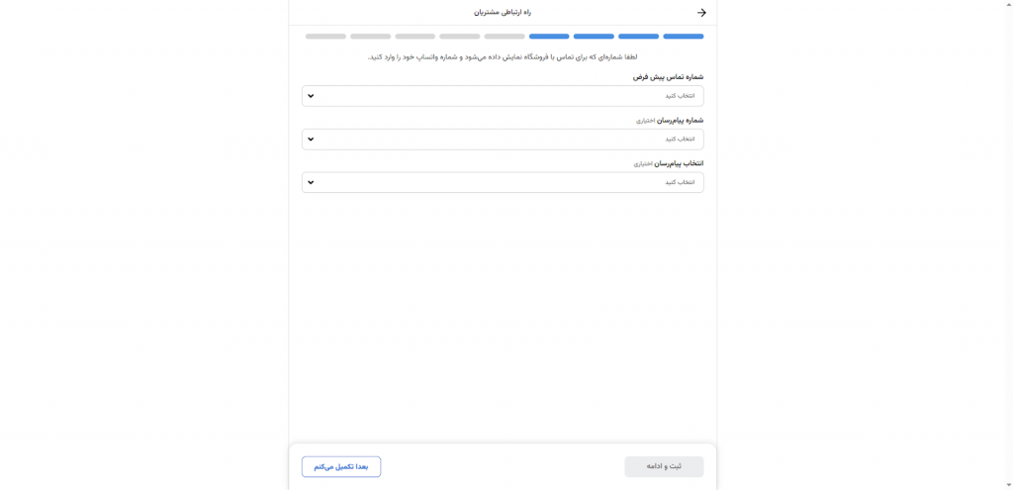Click the rightmost gray progress step
1013x490 pixels.
[x=505, y=37]
